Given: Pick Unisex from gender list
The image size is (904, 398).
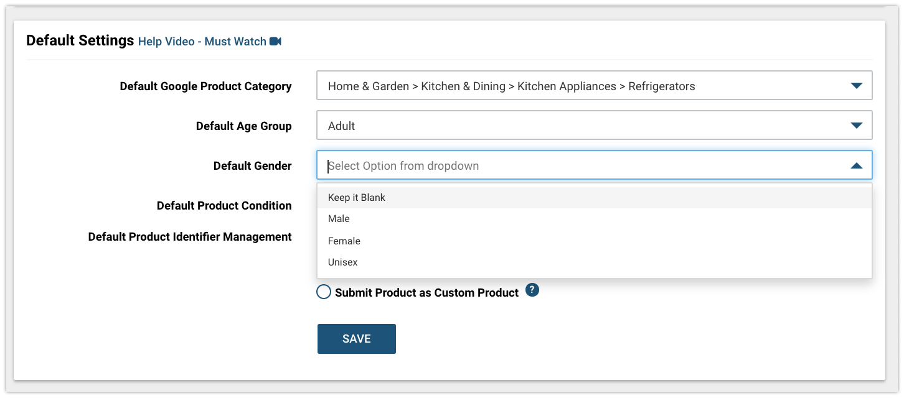Looking at the screenshot, I should (594, 262).
